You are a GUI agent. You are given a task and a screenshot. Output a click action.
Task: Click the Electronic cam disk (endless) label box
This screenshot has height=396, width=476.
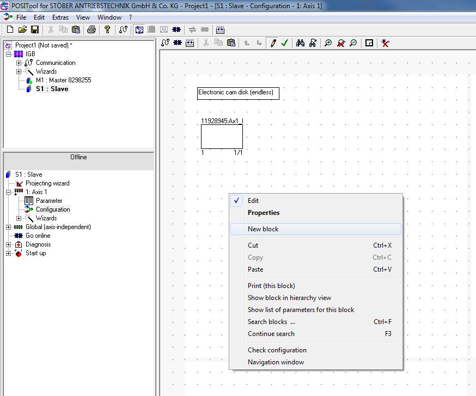238,93
